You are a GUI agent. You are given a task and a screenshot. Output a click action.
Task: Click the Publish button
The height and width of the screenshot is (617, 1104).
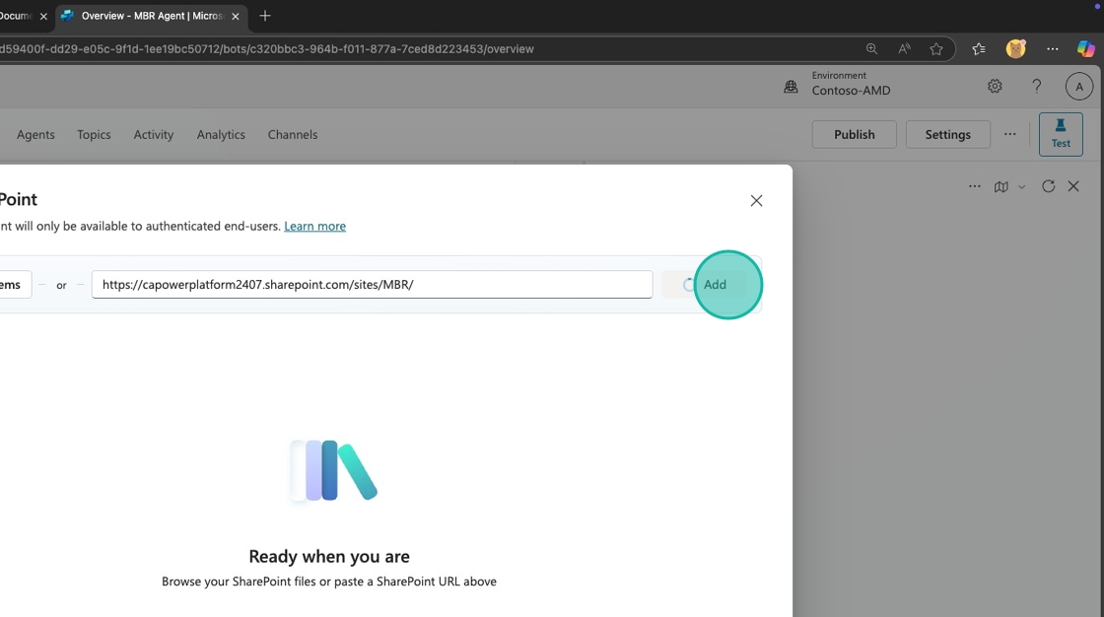pyautogui.click(x=854, y=135)
